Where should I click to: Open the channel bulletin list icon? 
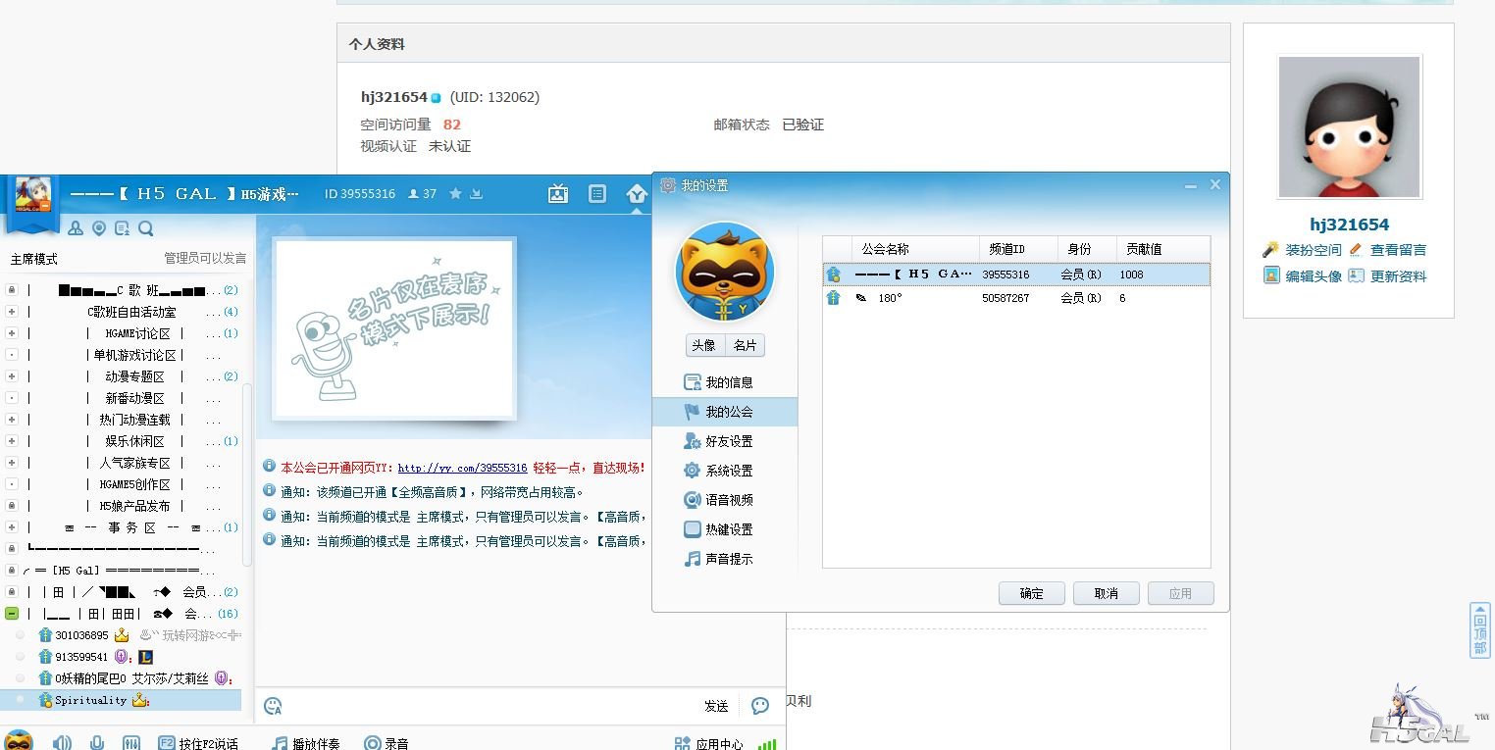pos(597,194)
